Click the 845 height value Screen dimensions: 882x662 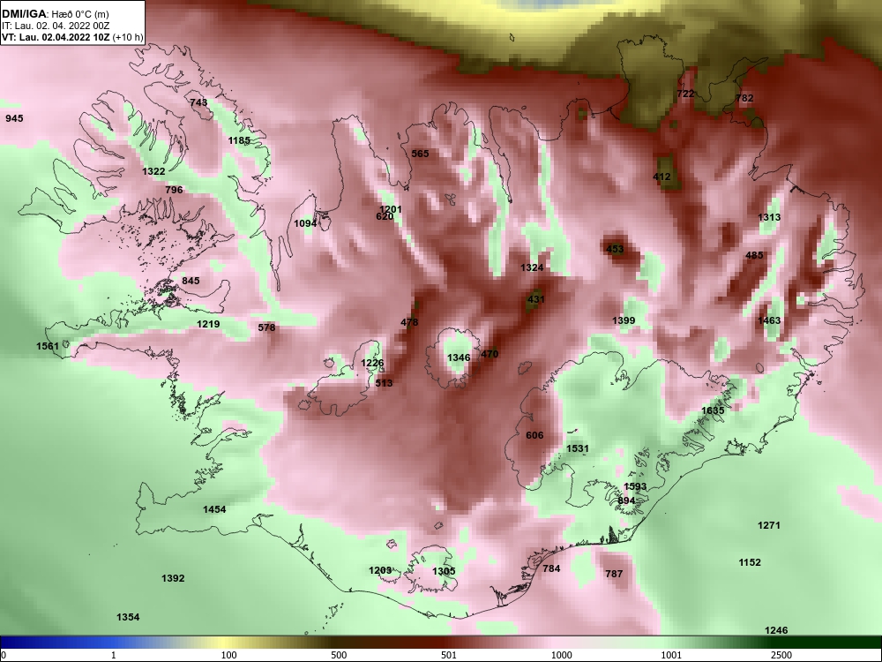[191, 281]
